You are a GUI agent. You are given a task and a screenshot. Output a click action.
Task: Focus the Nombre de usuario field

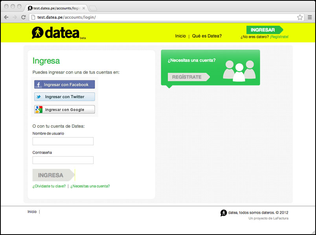tap(63, 141)
